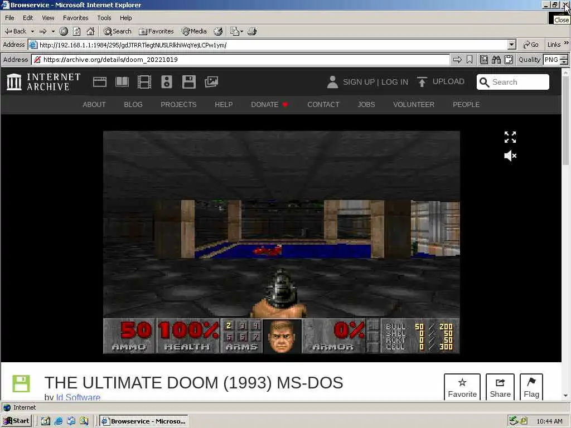Click the IE address URL field
The width and height of the screenshot is (571, 428).
coord(268,45)
